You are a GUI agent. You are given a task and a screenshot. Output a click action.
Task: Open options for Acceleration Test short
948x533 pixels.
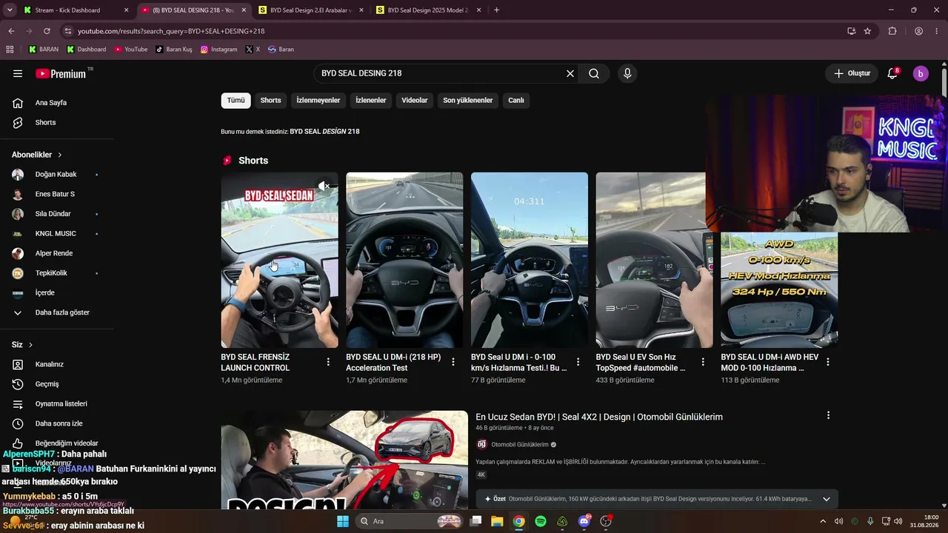point(453,362)
